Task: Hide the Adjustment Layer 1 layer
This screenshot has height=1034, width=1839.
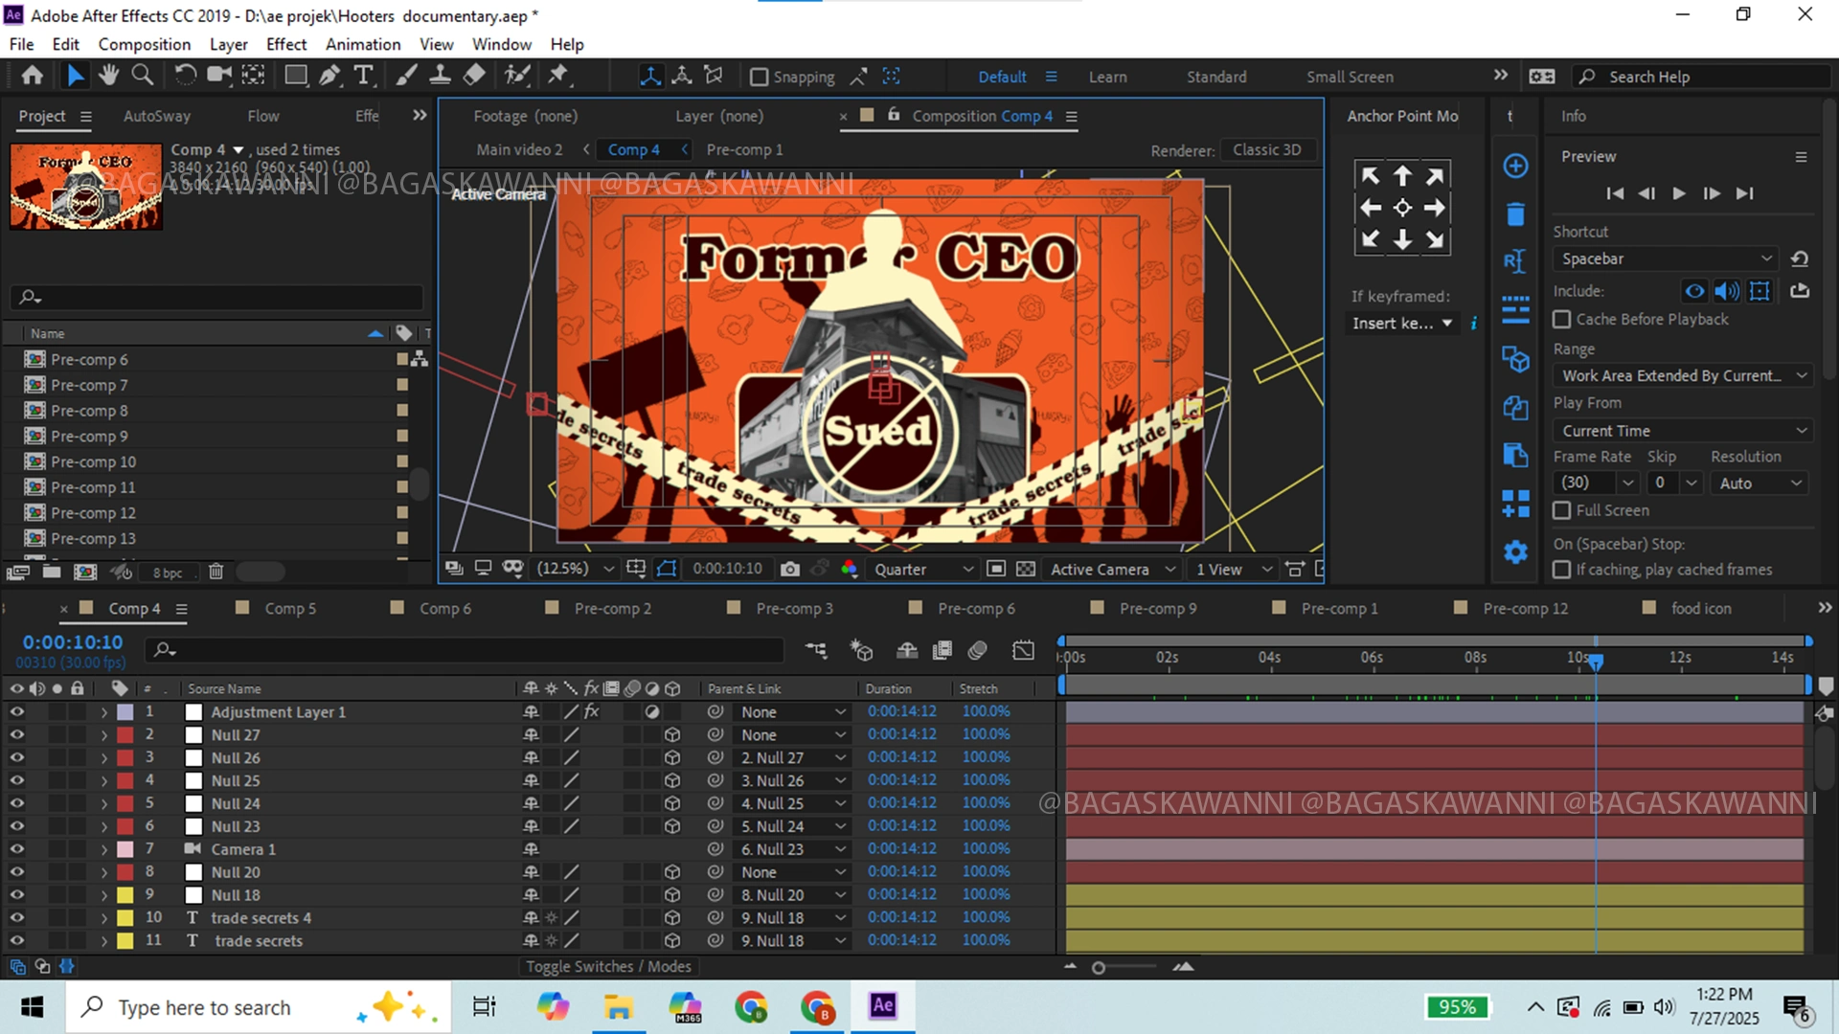Action: [x=16, y=711]
